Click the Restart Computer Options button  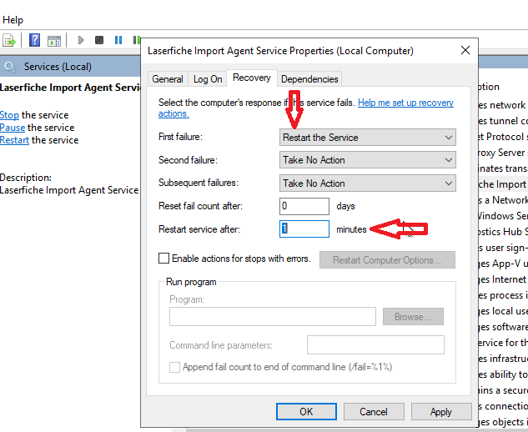coord(387,260)
